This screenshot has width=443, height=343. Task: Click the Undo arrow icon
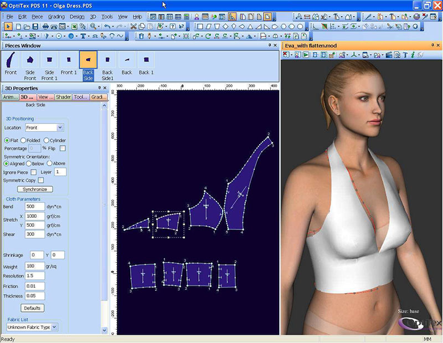click(106, 26)
